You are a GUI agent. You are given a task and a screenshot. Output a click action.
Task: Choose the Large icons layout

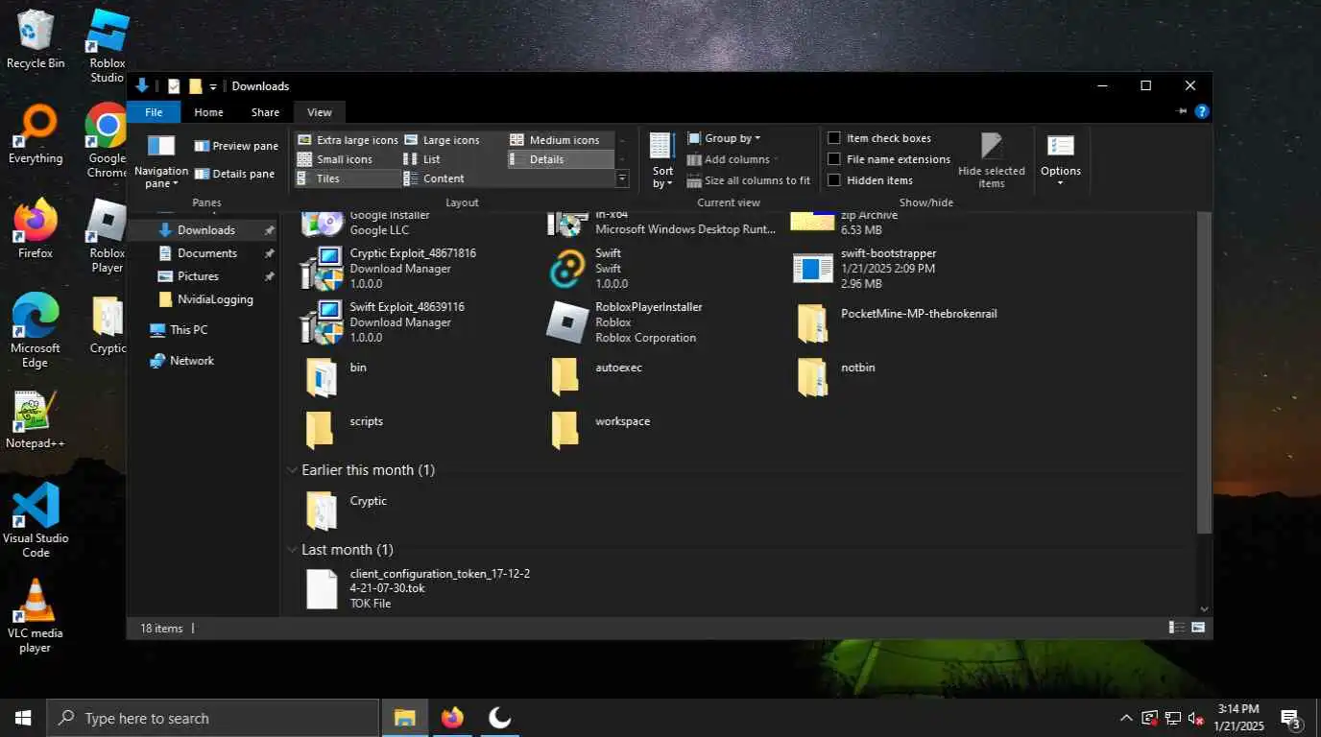click(x=442, y=140)
